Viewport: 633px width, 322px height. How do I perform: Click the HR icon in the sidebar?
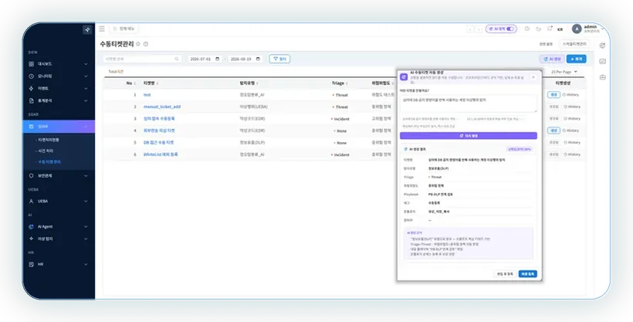point(31,264)
